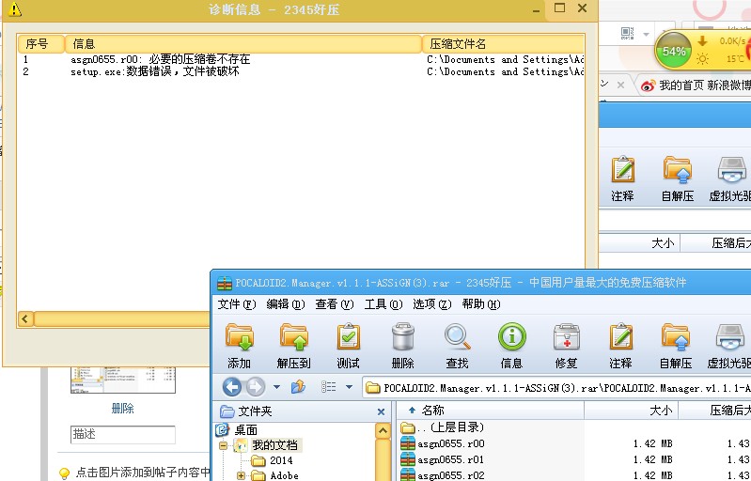Show archive 信息 (Info) icon
751x481 pixels.
pos(511,346)
